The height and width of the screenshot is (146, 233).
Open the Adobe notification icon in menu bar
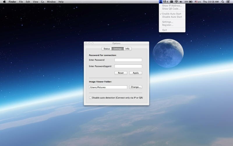coord(165,2)
